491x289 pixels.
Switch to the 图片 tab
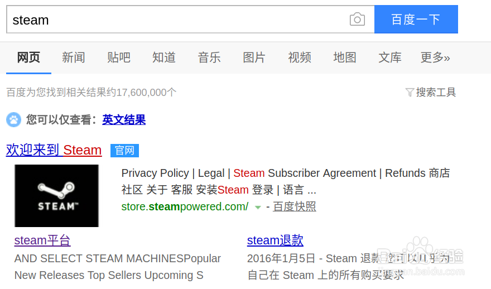click(254, 57)
